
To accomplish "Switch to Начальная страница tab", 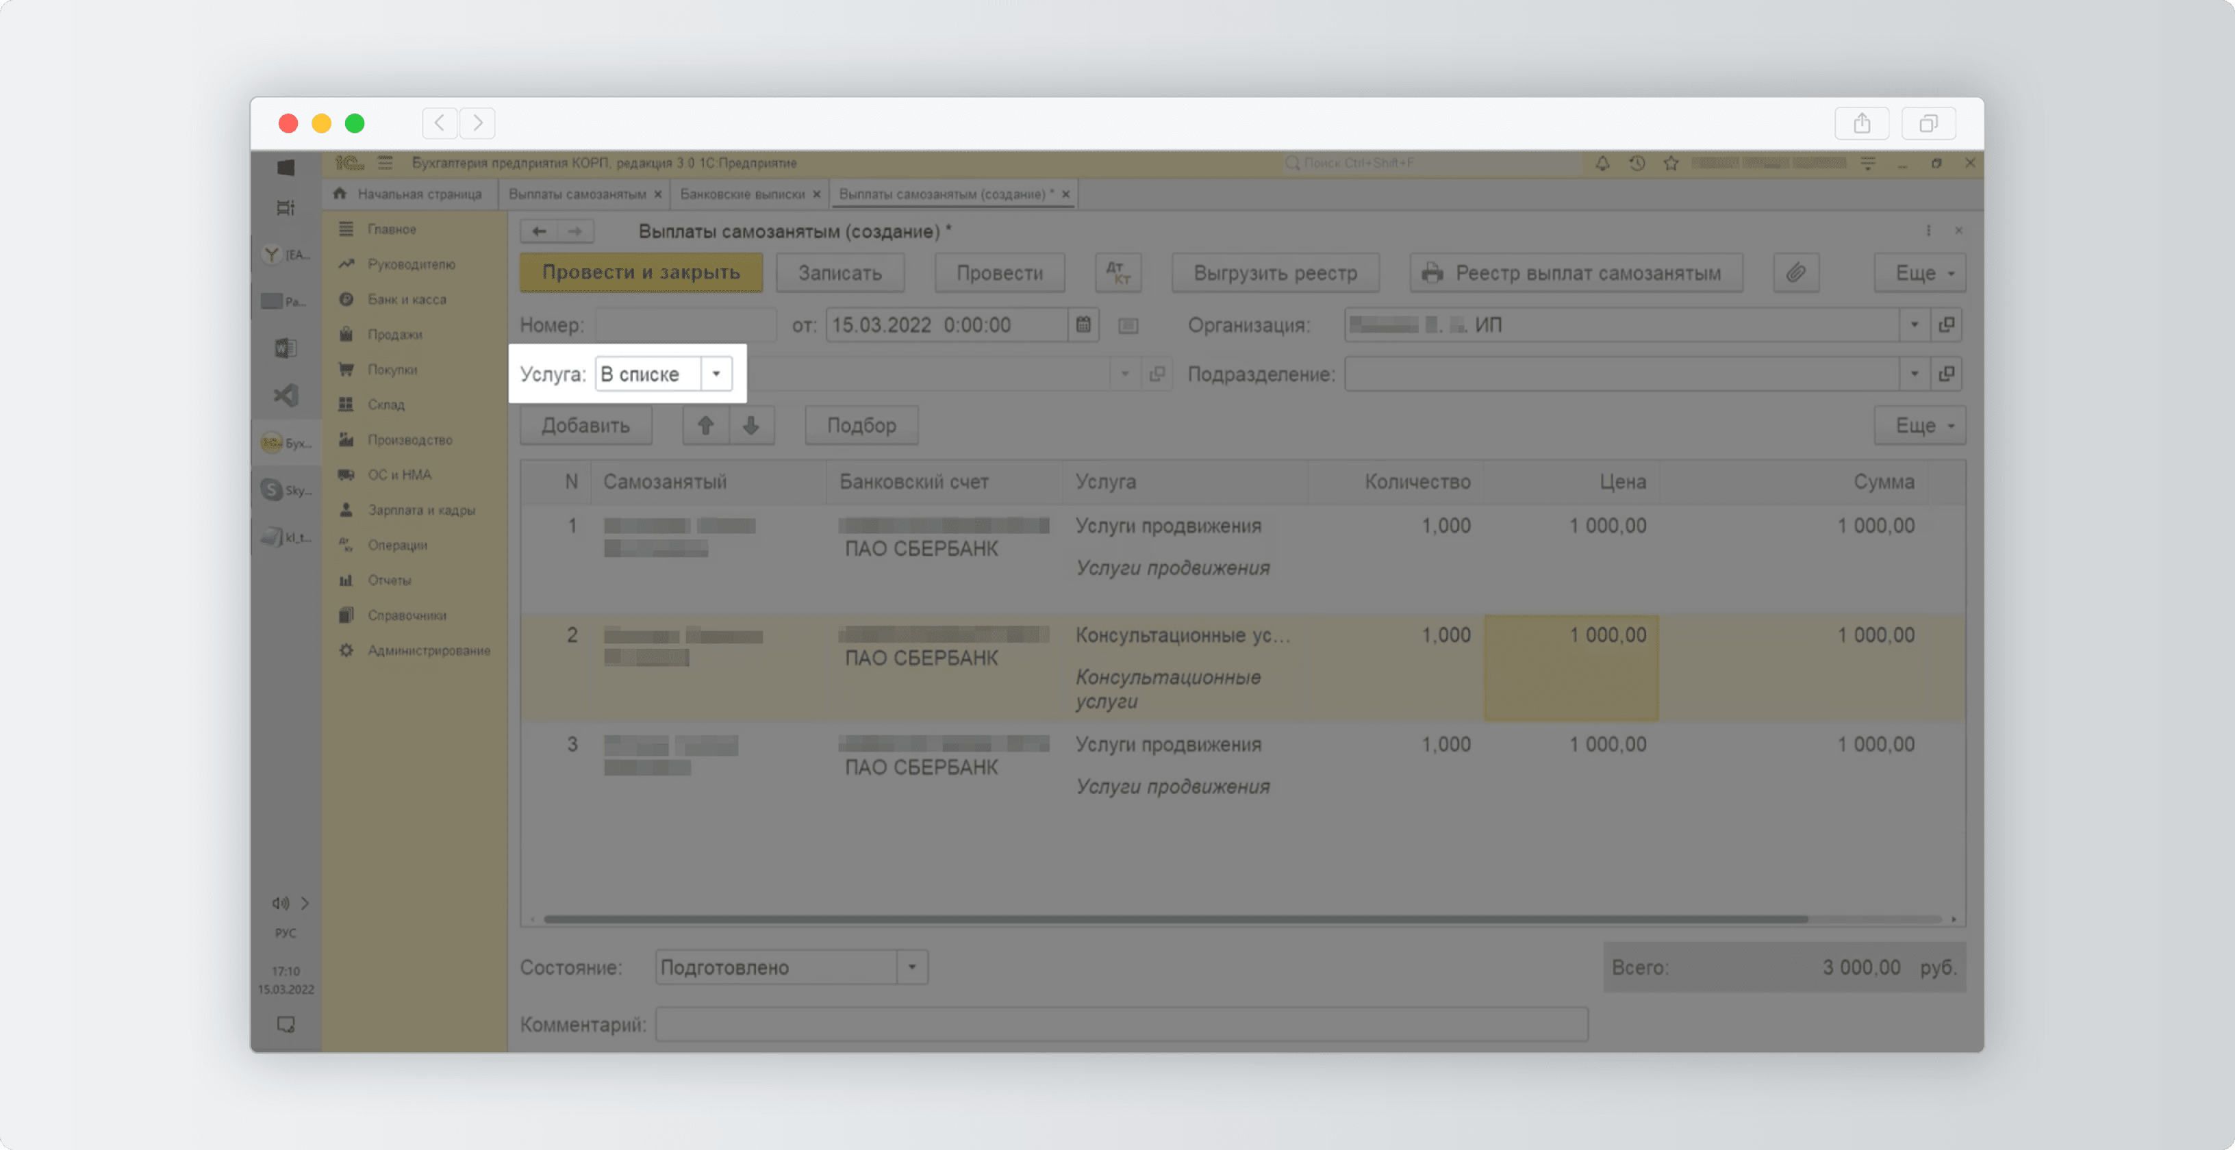I will pos(409,194).
